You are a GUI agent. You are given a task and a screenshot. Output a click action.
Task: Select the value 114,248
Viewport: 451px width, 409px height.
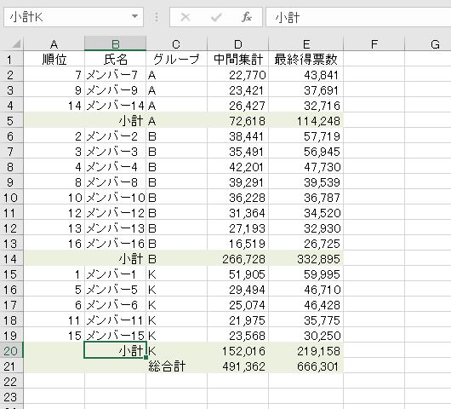tap(305, 121)
